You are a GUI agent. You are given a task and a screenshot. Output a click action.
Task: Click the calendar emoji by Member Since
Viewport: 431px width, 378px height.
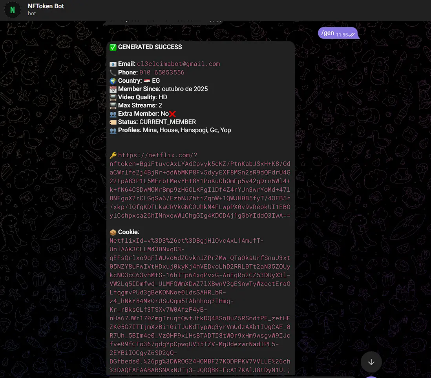113,89
